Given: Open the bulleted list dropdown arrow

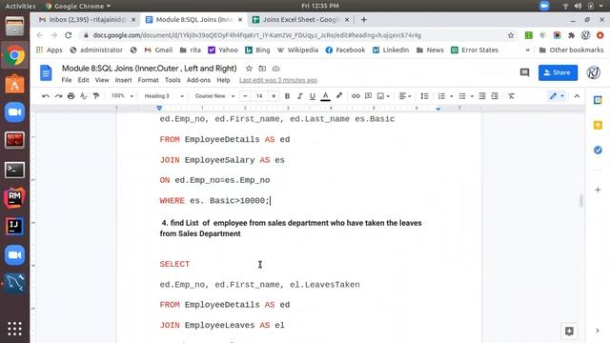Looking at the screenshot, I should (472, 96).
